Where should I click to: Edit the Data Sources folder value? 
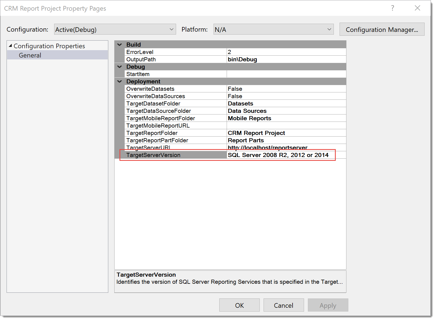(x=287, y=111)
